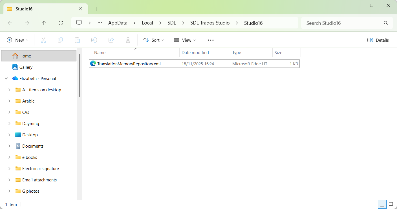Collapse the Elizabeth - Personal OneDrive section
Image resolution: width=397 pixels, height=209 pixels.
tap(6, 78)
